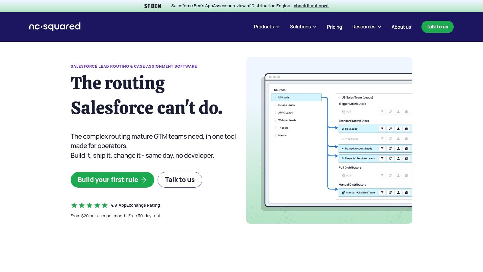Collapse the US Sales Team (Leads) section
This screenshot has width=483, height=272.
(x=340, y=98)
